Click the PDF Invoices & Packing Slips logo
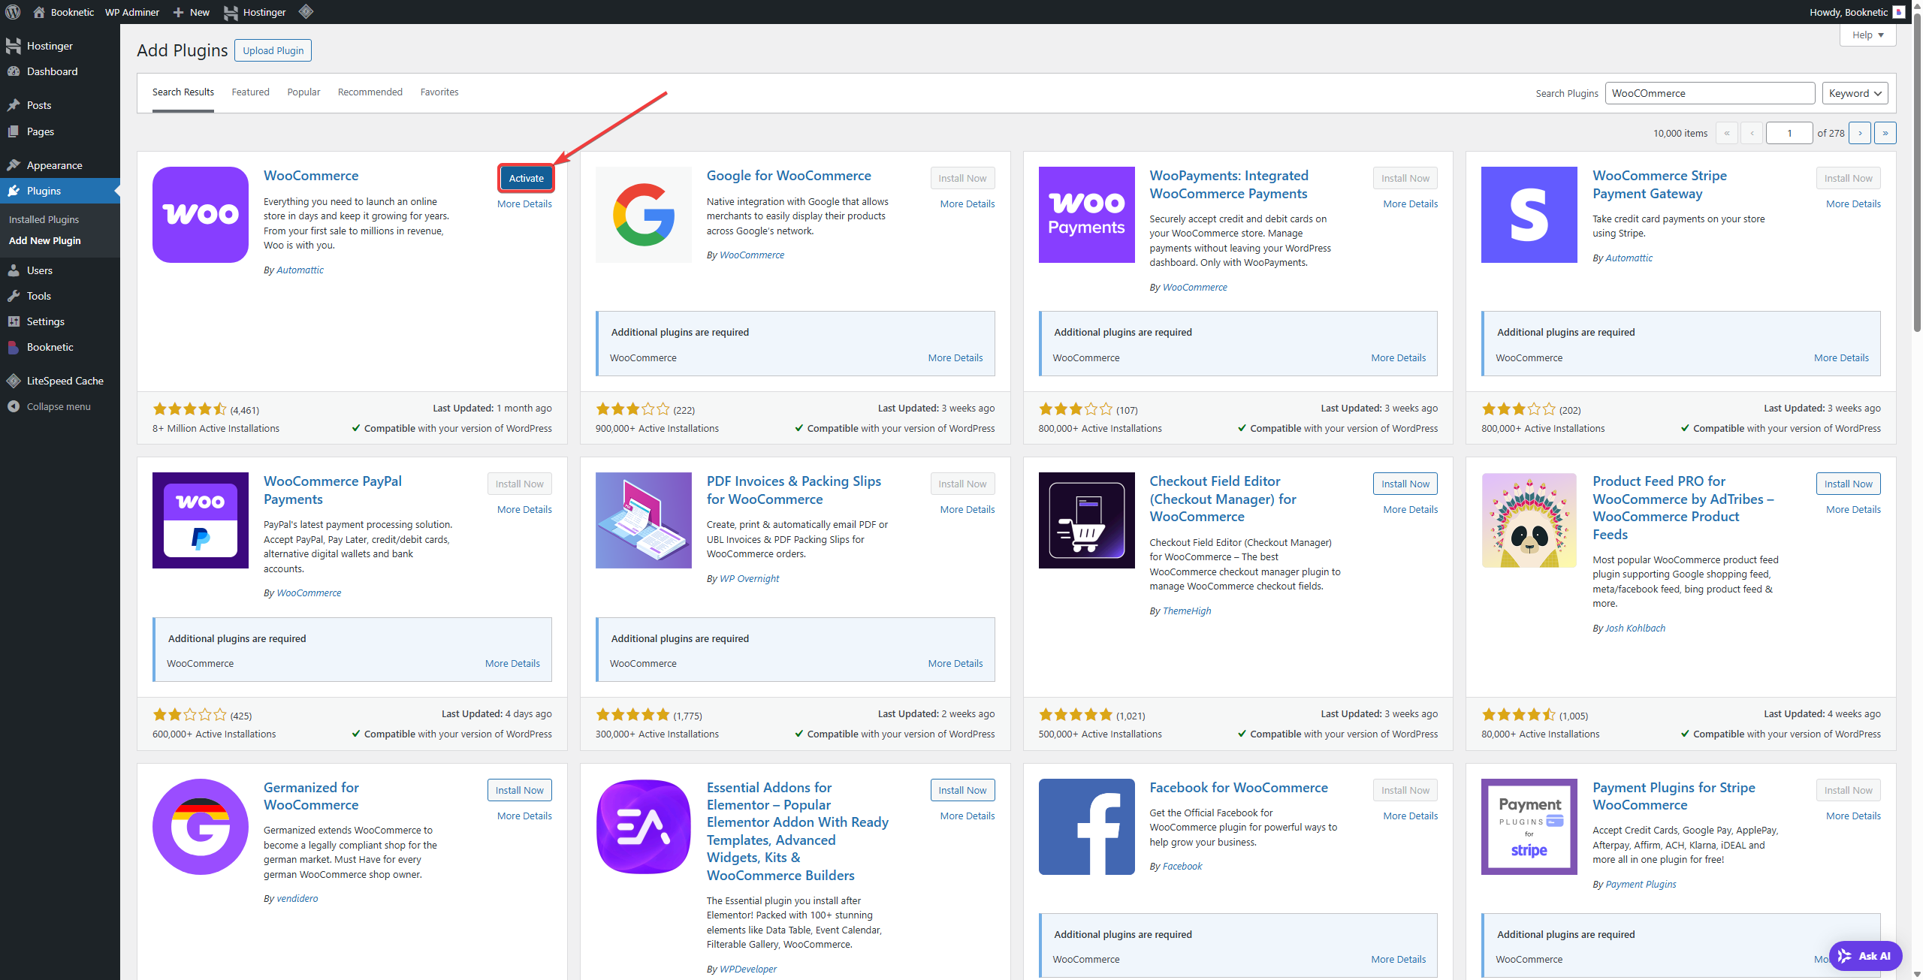The width and height of the screenshot is (1923, 980). pyautogui.click(x=644, y=520)
